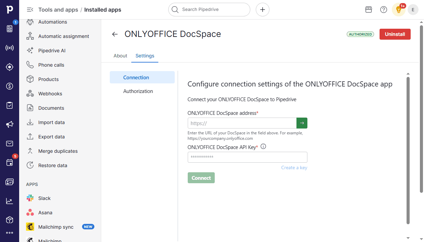The height and width of the screenshot is (242, 424).
Task: Submit the DocSpace address with the green arrow
Action: point(302,123)
